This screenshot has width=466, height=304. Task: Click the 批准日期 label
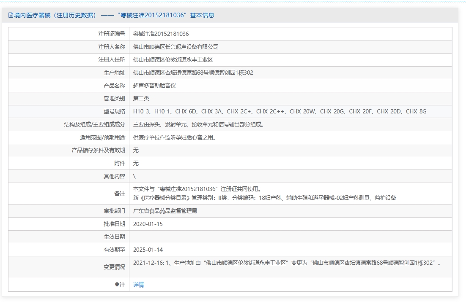pyautogui.click(x=115, y=224)
